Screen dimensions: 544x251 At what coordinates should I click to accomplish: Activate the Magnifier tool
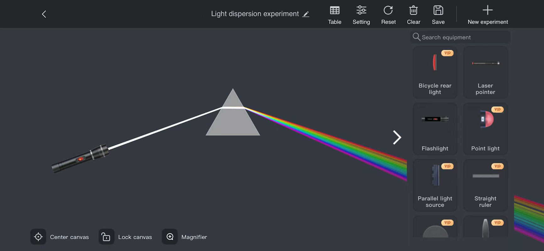tap(185, 237)
